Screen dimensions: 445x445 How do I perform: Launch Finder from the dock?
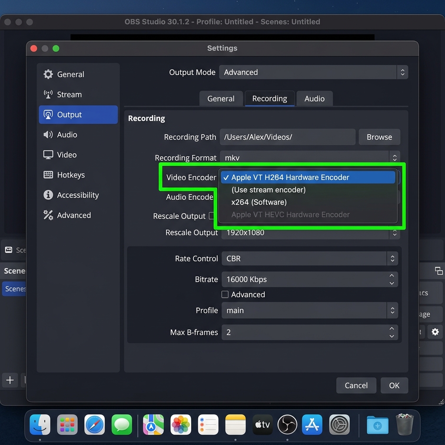coord(40,425)
